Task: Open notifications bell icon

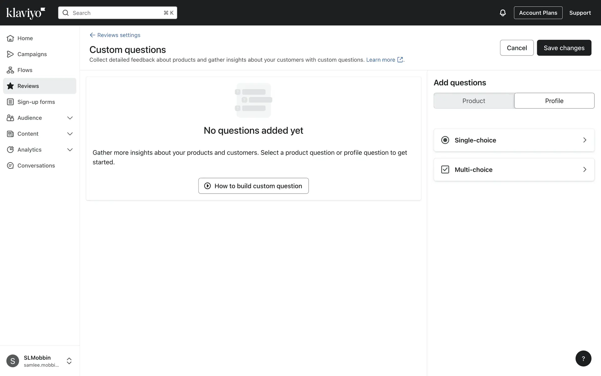Action: point(502,13)
